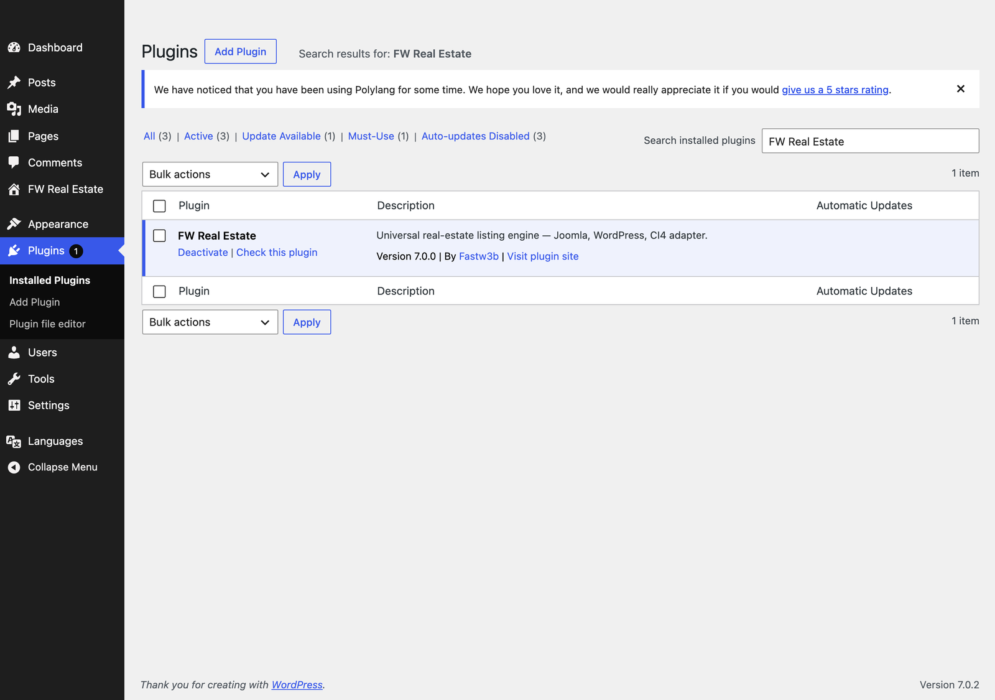Click the Users person icon
The width and height of the screenshot is (995, 700).
point(14,352)
